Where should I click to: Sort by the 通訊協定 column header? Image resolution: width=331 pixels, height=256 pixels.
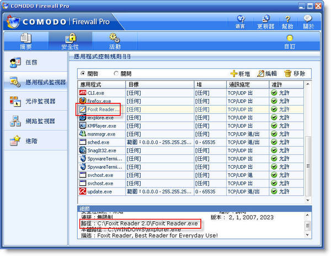(248, 85)
